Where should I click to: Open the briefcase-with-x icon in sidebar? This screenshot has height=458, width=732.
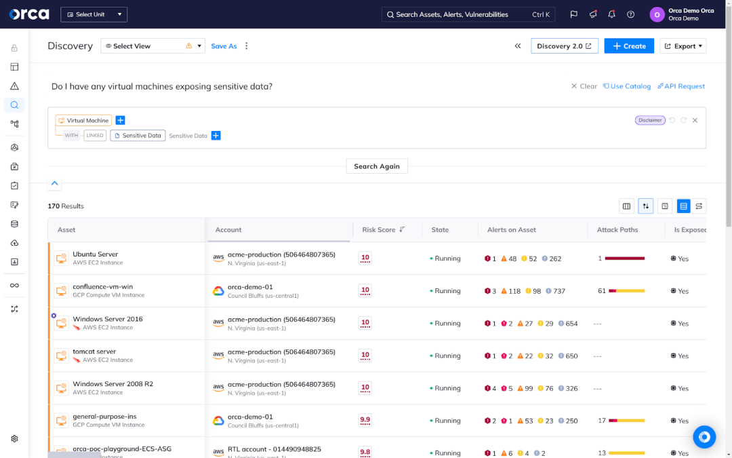pos(14,166)
